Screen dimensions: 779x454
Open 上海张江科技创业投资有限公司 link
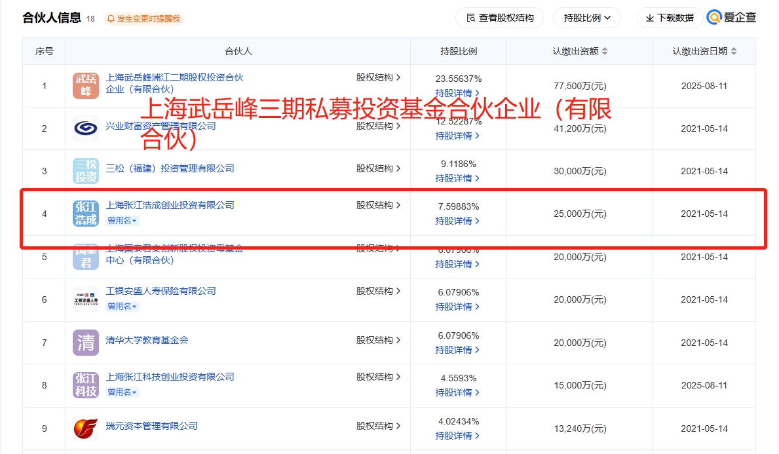(170, 377)
